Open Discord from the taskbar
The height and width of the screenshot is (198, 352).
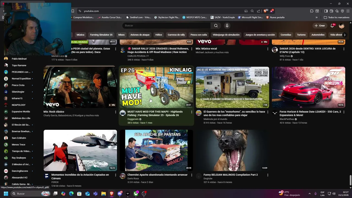120,194
